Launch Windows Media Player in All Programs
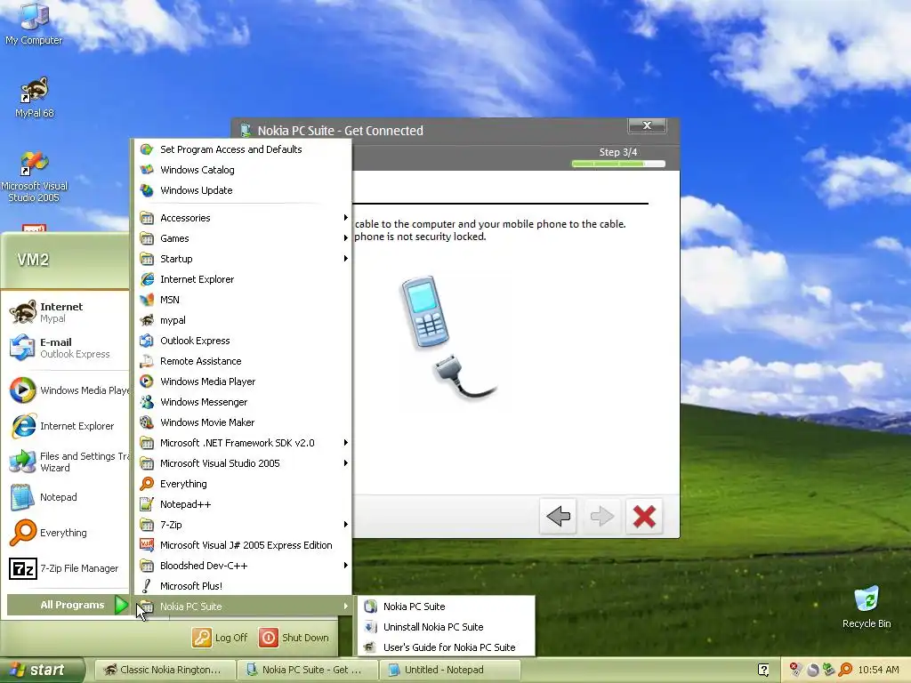This screenshot has width=911, height=683. pyautogui.click(x=242, y=381)
